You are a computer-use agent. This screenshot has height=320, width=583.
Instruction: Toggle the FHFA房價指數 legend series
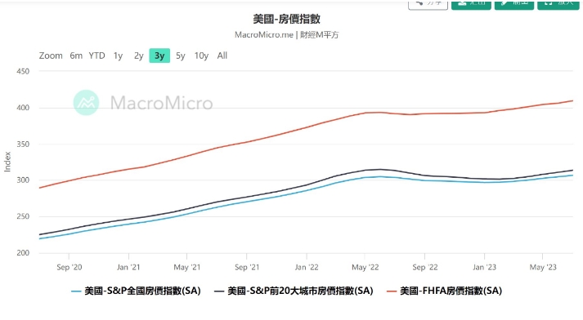(444, 291)
